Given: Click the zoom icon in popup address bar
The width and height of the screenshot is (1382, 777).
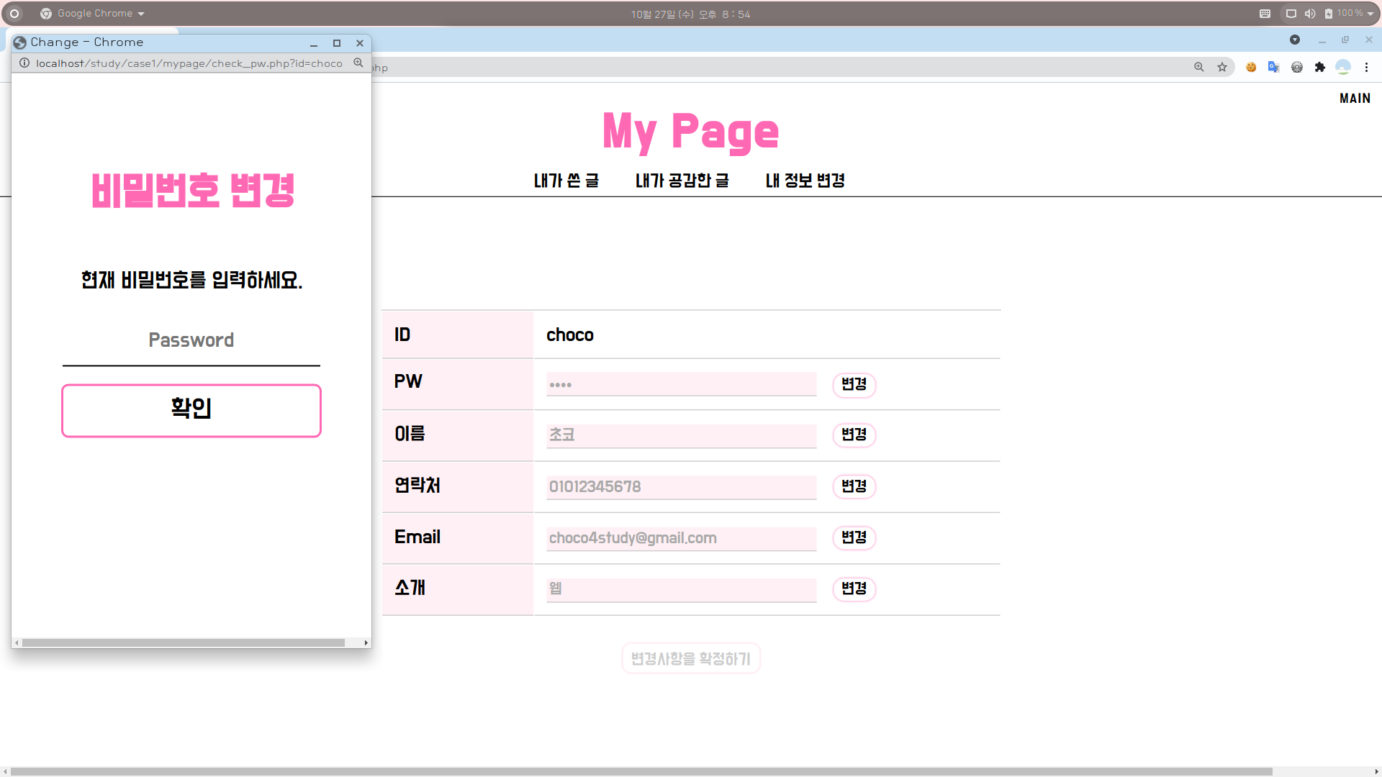Looking at the screenshot, I should 358,63.
